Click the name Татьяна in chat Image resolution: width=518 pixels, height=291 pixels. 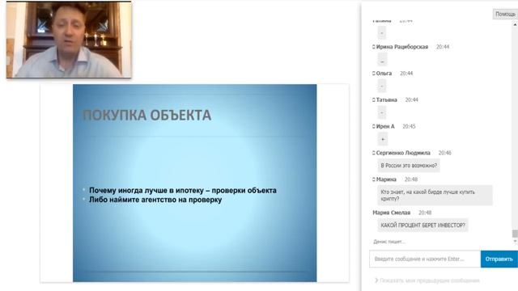[387, 99]
